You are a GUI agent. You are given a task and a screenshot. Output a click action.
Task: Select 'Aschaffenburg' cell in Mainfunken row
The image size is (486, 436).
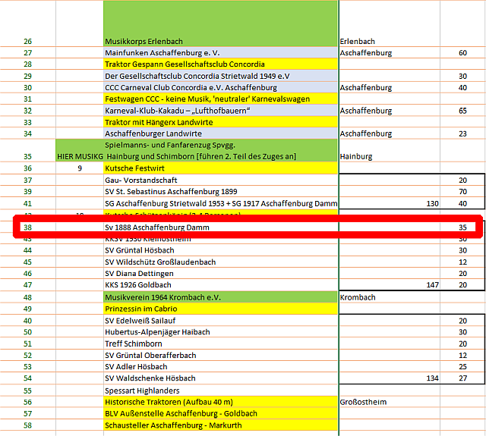tap(390, 52)
